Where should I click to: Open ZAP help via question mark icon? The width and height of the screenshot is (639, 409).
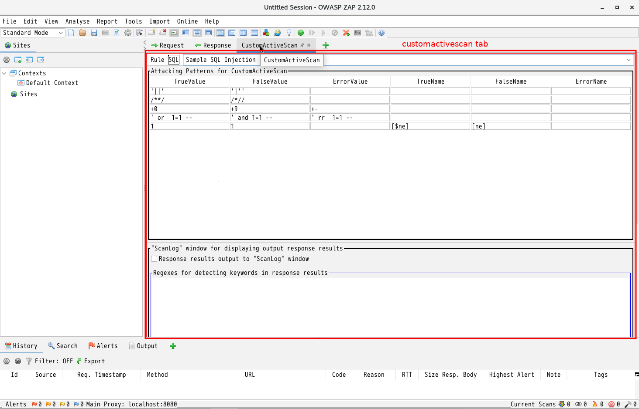point(381,33)
